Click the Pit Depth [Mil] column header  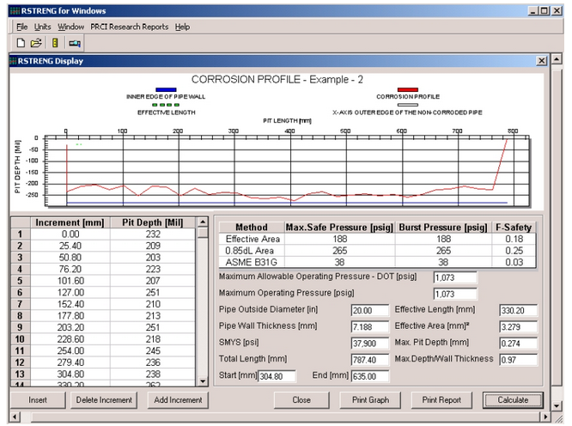pyautogui.click(x=153, y=222)
